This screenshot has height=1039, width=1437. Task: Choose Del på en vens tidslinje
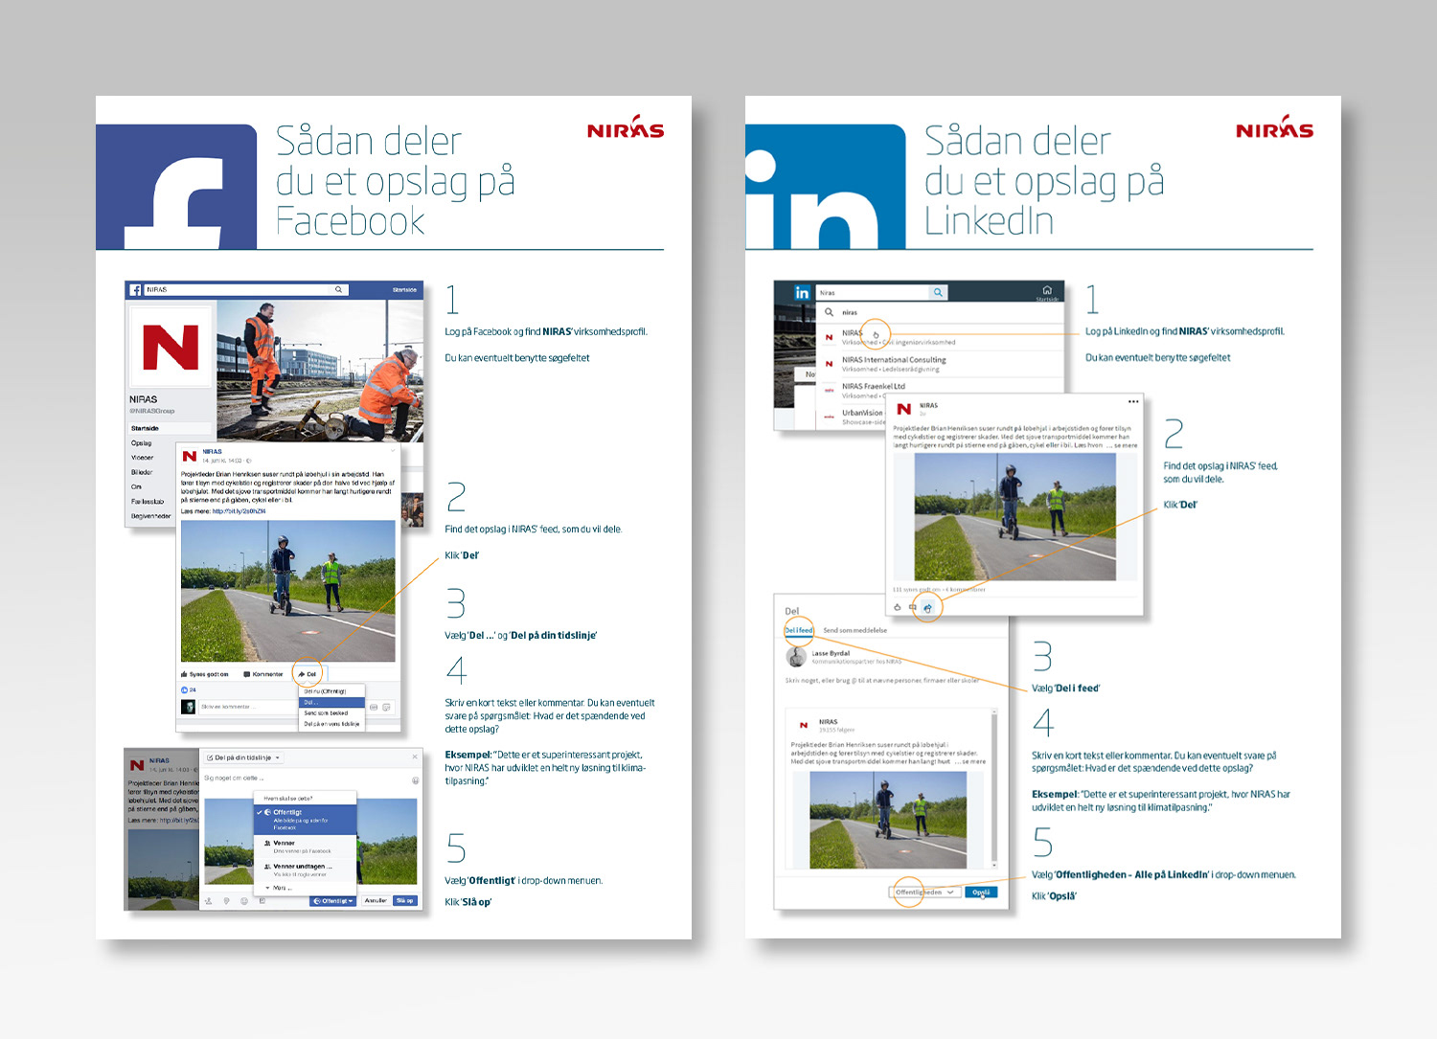331,724
